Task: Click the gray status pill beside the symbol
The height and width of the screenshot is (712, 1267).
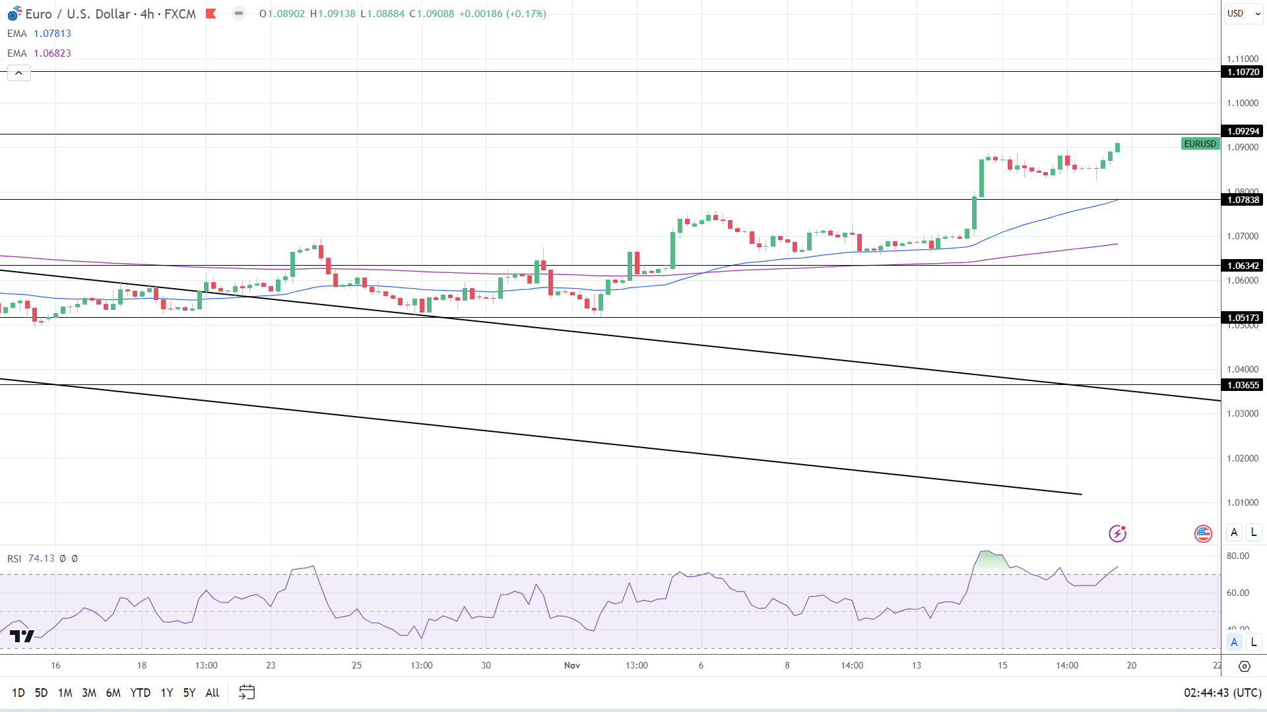Action: 239,14
